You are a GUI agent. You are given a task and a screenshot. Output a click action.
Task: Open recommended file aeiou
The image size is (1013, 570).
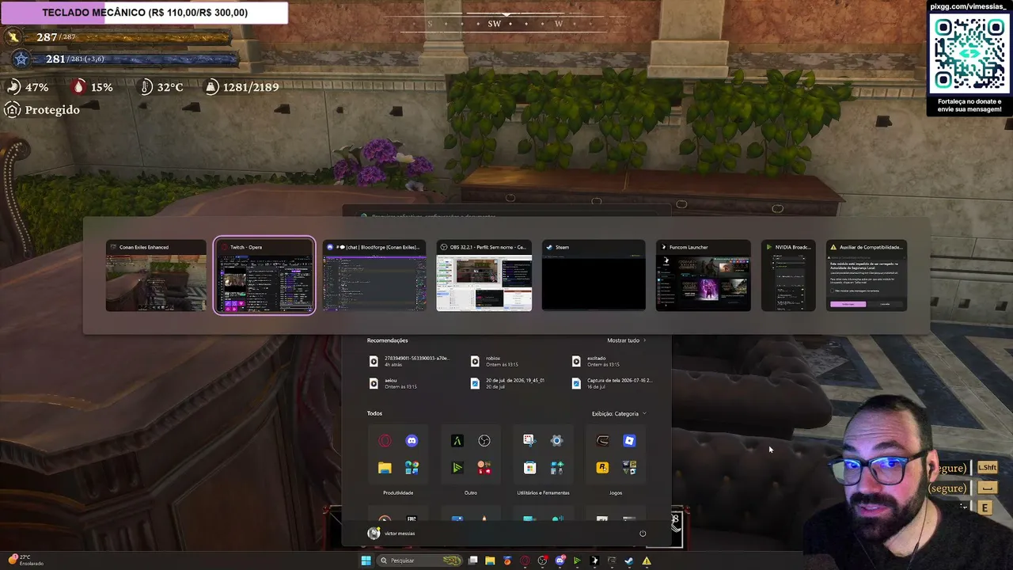pyautogui.click(x=394, y=383)
